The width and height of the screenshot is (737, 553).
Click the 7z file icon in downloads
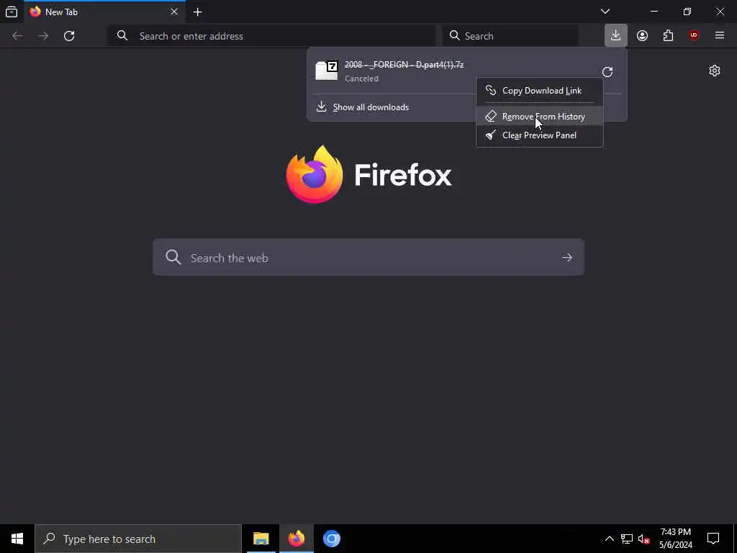tap(327, 71)
